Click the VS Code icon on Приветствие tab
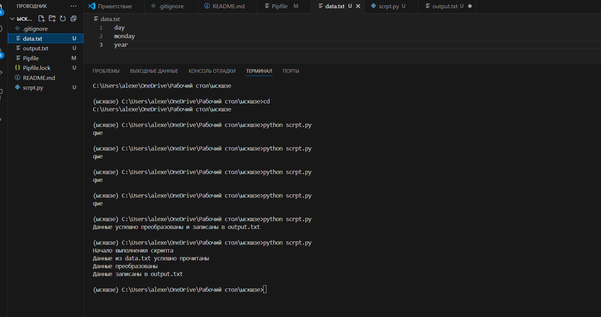The image size is (601, 317). point(92,6)
